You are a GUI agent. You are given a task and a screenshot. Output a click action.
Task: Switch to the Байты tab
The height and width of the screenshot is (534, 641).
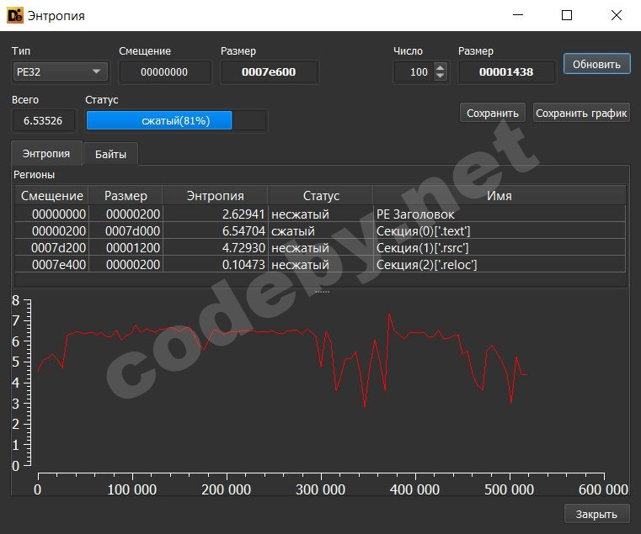click(x=110, y=154)
